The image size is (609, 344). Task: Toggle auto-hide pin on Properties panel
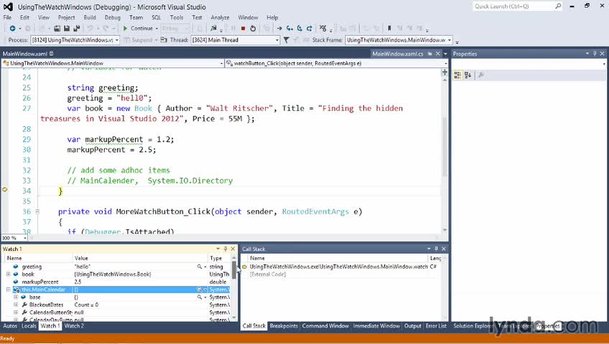tap(595, 54)
